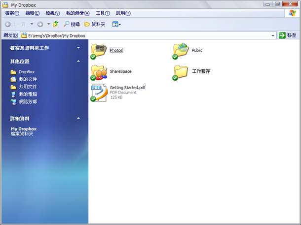Open the 工作暫存 folder icon
Viewport: 301px width, 225px height.
pos(180,72)
